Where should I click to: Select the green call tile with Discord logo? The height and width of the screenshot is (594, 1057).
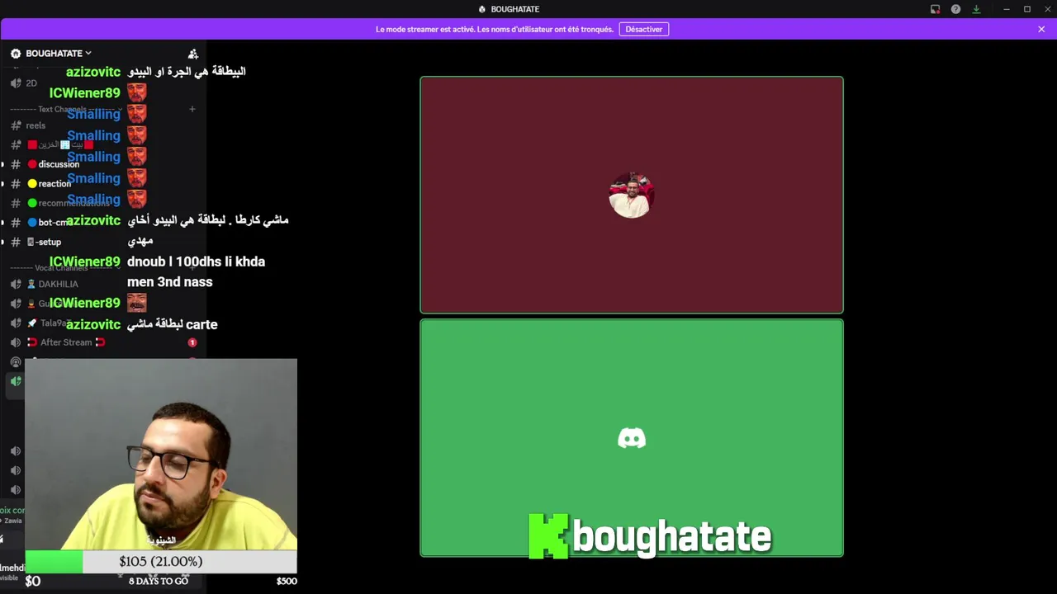pyautogui.click(x=632, y=438)
